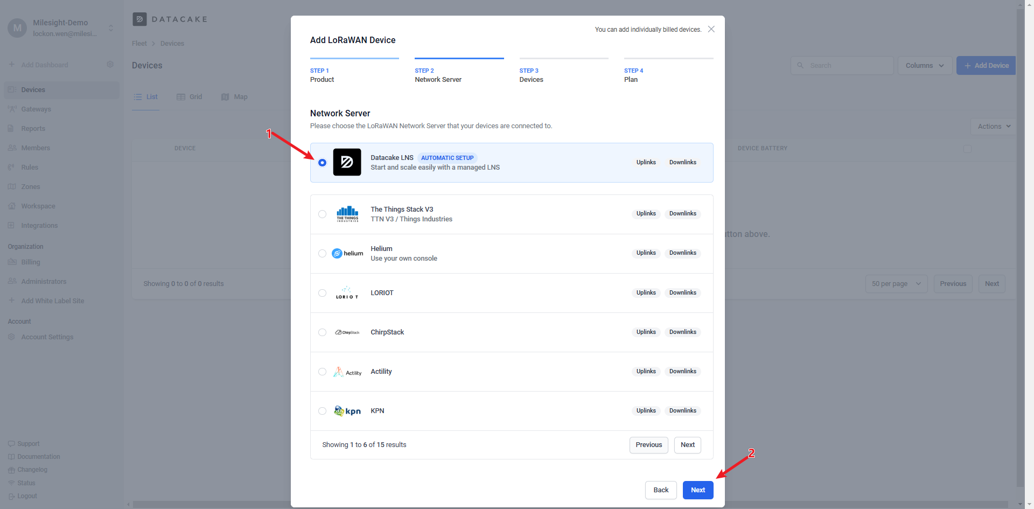The width and height of the screenshot is (1034, 509).
Task: Click the Datacake logo in header
Action: [170, 19]
